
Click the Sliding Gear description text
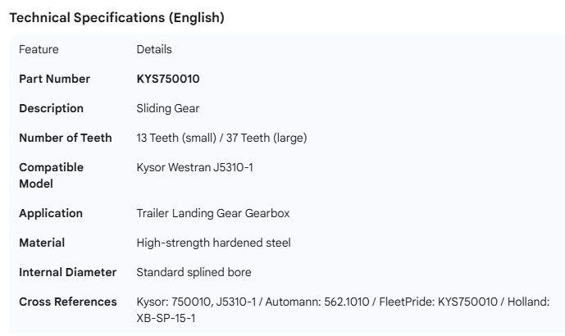(167, 108)
